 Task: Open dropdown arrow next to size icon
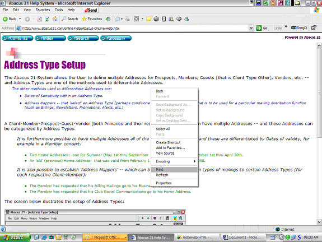point(142,19)
